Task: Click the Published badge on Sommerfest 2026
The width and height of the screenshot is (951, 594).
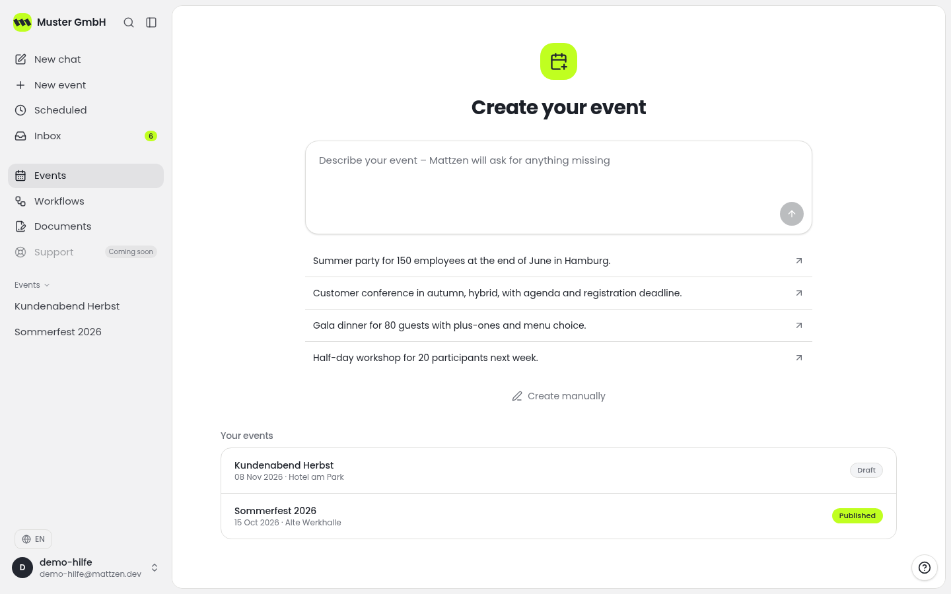Action: tap(857, 516)
